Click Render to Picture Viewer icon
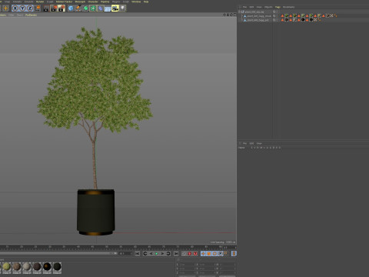The width and height of the screenshot is (369, 277). coord(54,8)
